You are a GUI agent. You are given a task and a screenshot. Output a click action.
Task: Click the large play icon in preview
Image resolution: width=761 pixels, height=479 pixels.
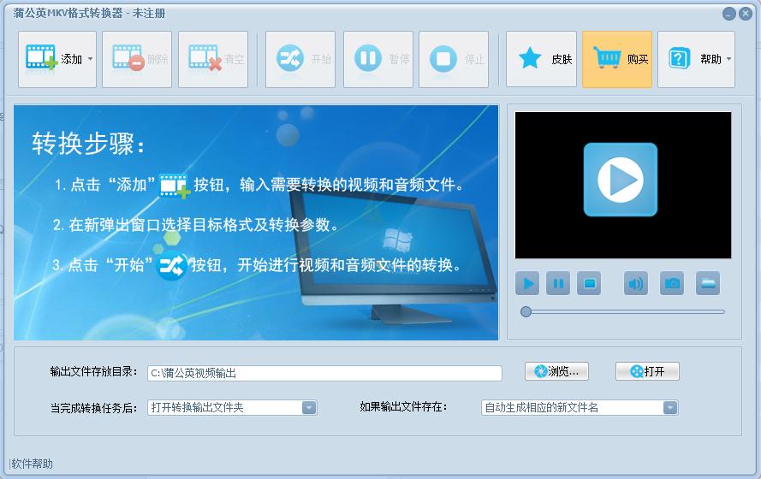[621, 180]
